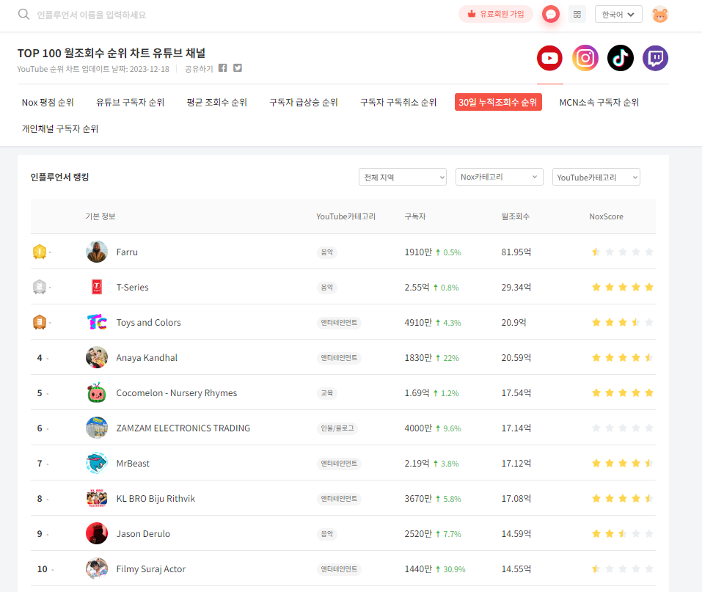
Task: Focus the influencer name search field
Action: pos(92,15)
